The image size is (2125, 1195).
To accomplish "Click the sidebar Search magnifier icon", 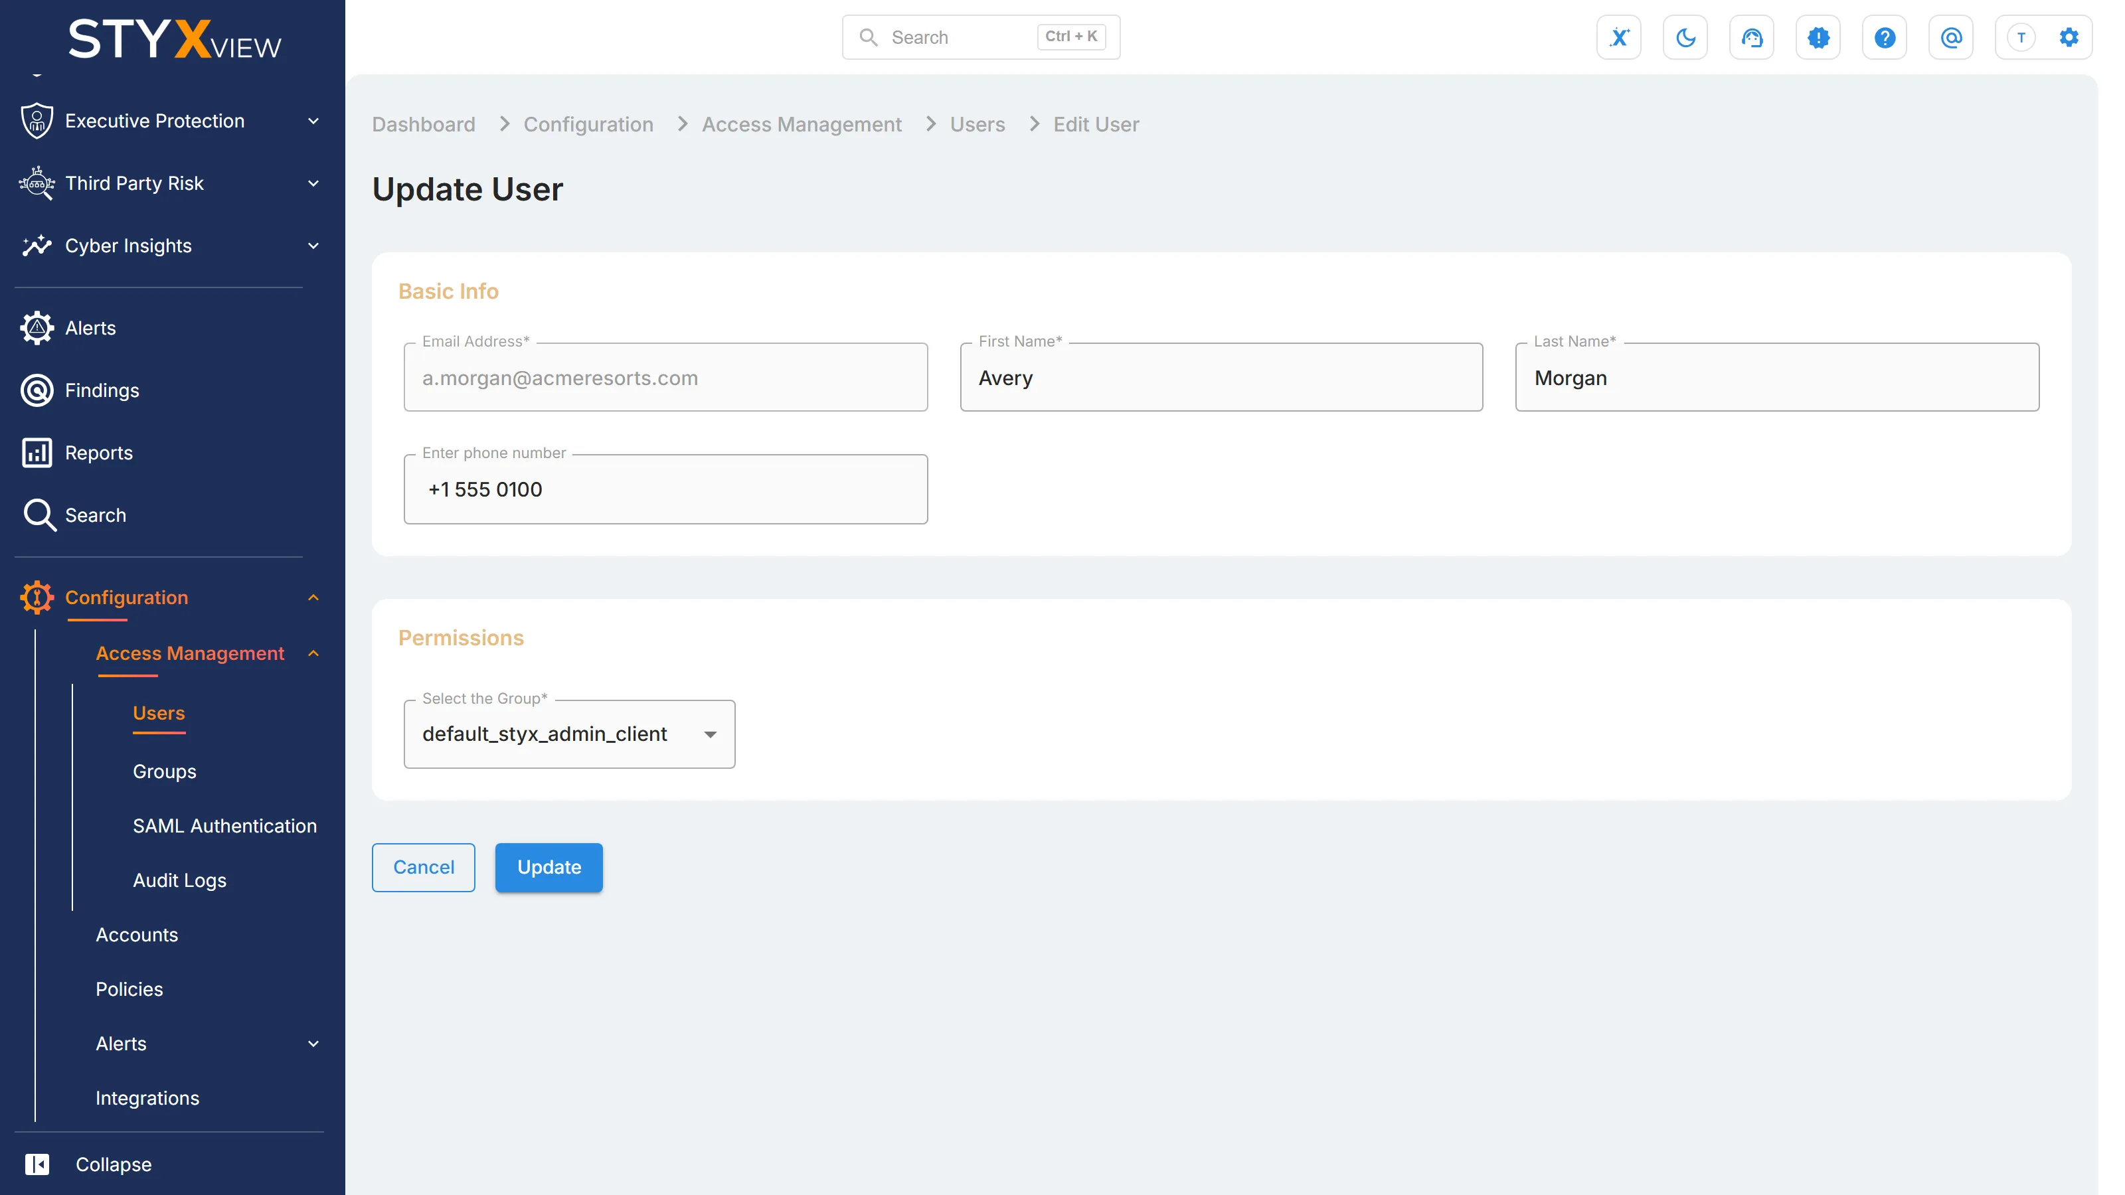I will click(x=39, y=515).
